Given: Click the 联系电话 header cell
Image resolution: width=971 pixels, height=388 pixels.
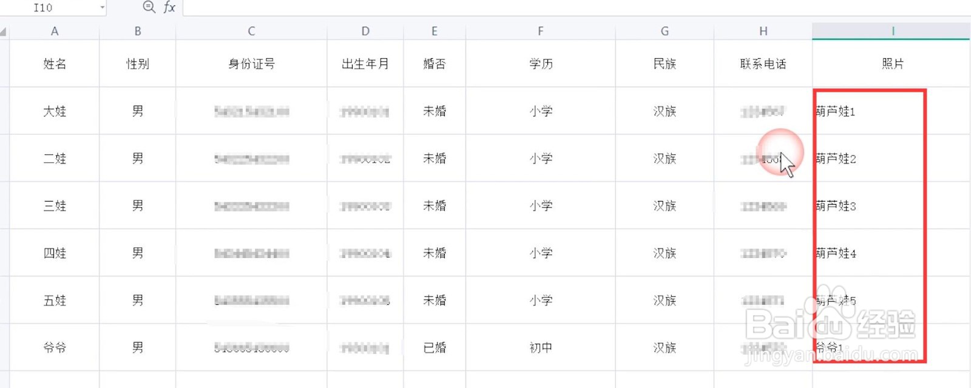Looking at the screenshot, I should pyautogui.click(x=763, y=64).
